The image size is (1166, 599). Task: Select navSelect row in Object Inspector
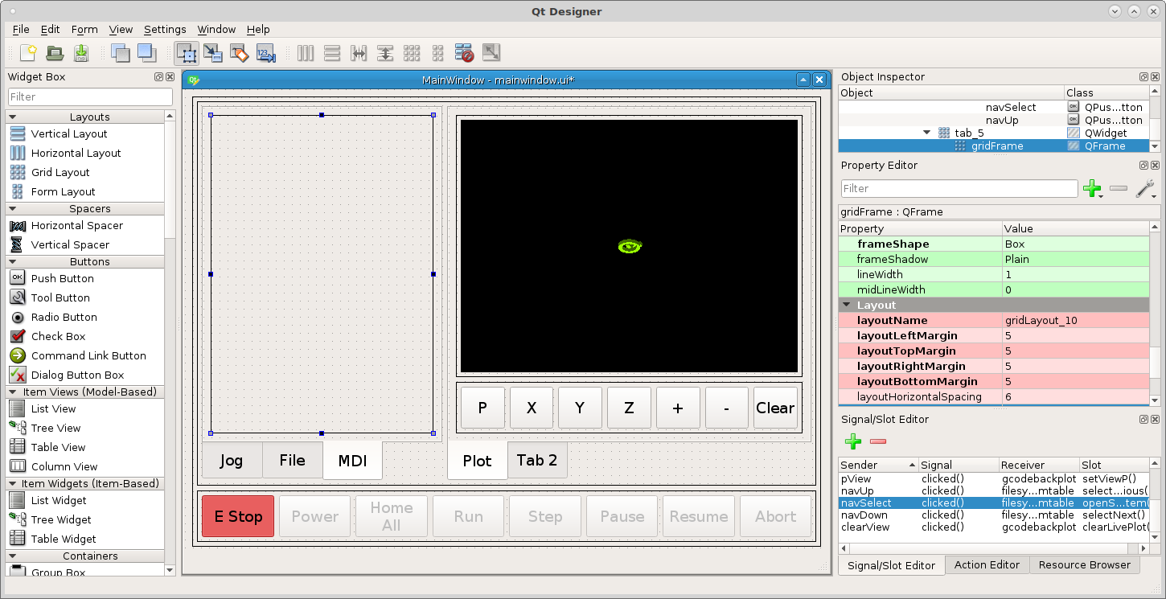pos(993,107)
